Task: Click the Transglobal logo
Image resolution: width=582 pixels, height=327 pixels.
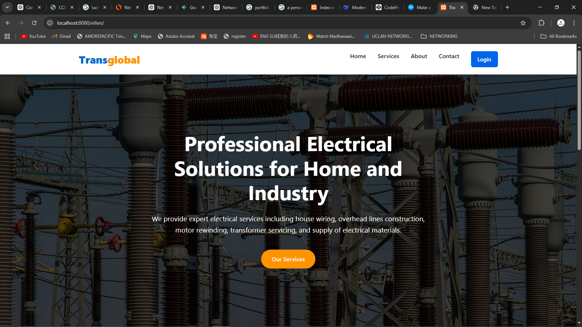Action: point(109,60)
